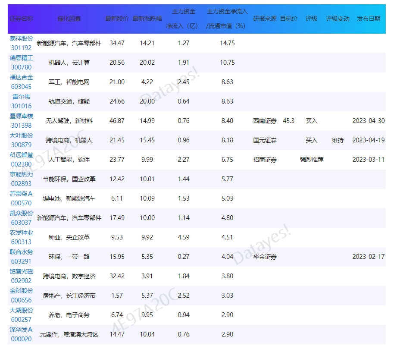Click the 催化因素 column header
Viewport: 394px width, 346px height.
coord(69,19)
